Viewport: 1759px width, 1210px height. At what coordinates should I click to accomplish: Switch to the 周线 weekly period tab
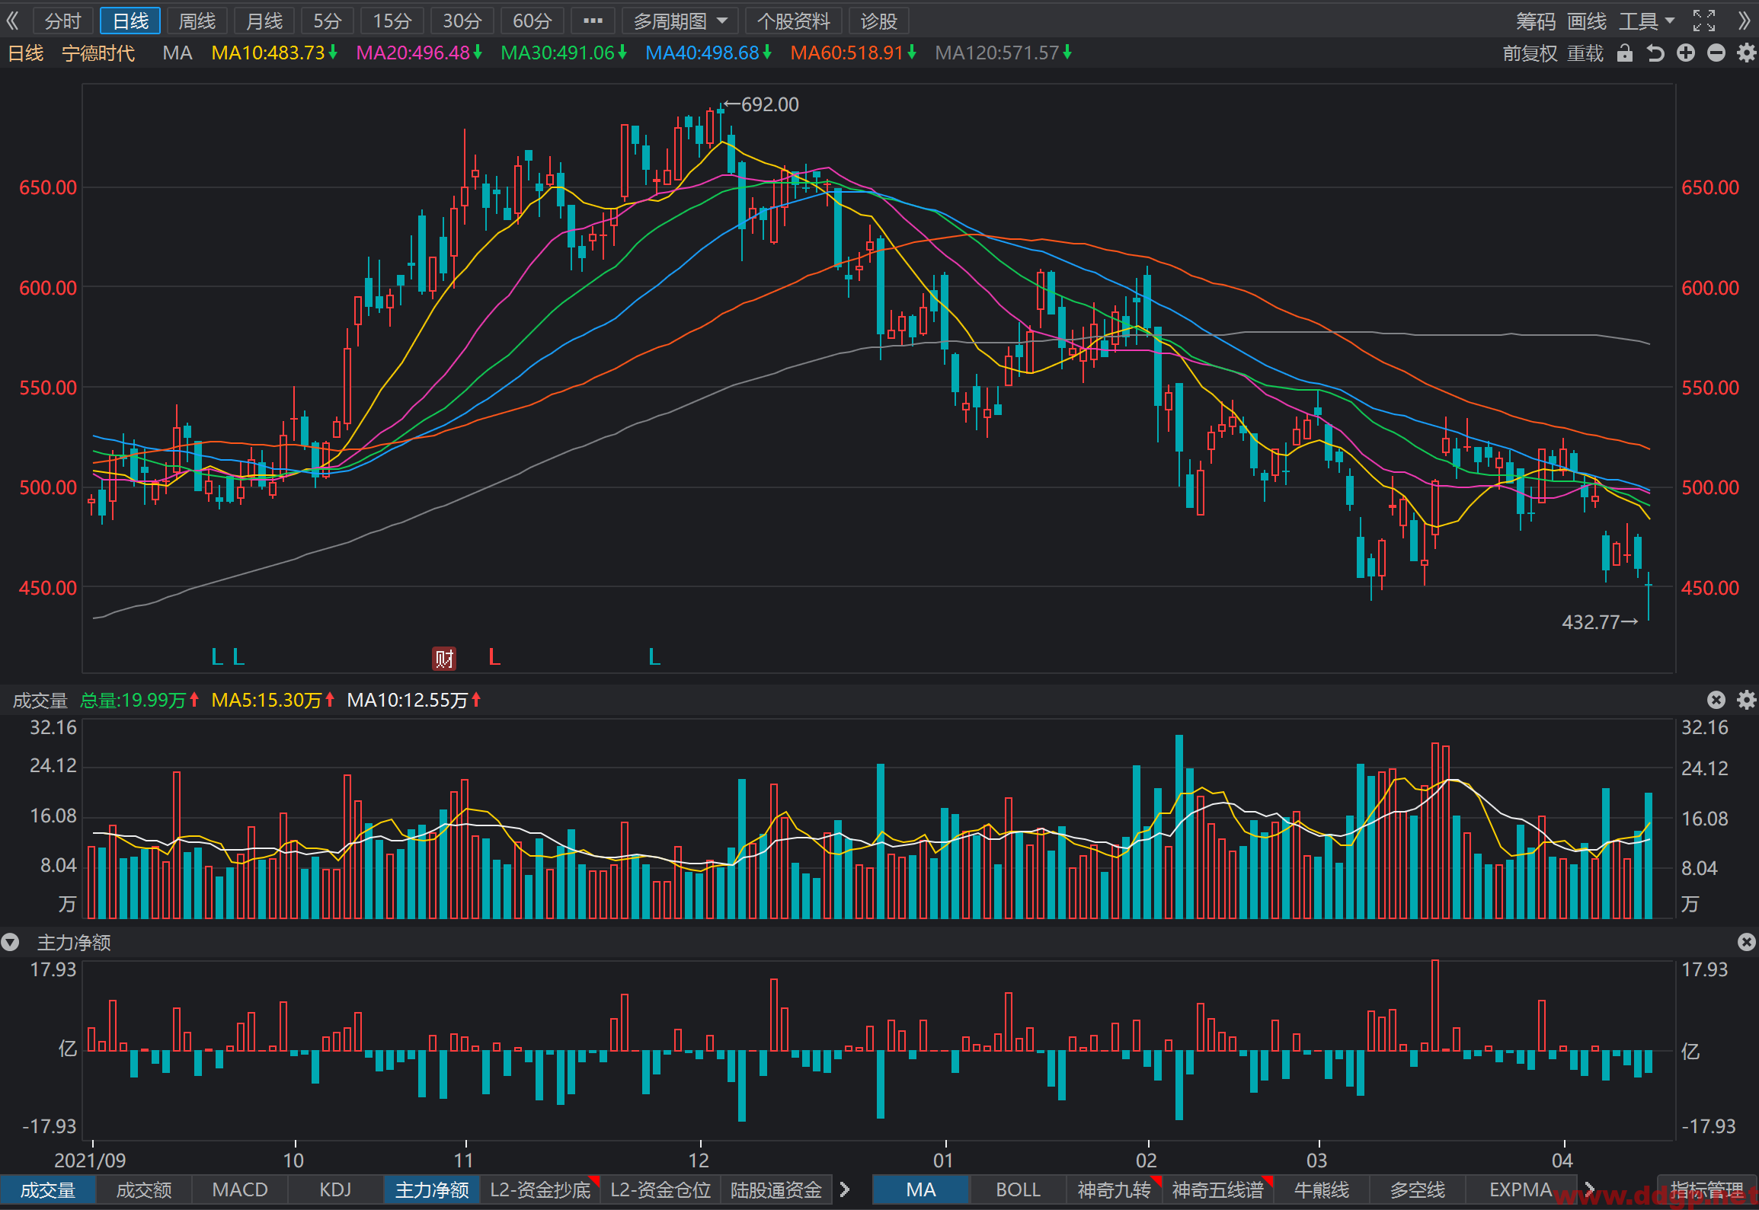tap(197, 21)
